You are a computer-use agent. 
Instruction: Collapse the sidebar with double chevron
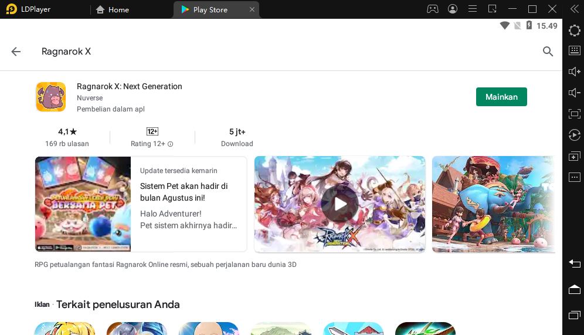pyautogui.click(x=574, y=9)
